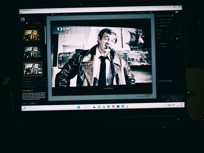Click the Analog Efex taskbar icon

pyautogui.click(x=127, y=106)
